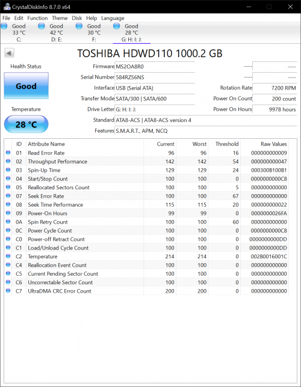Screen dimensions: 301x387
Task: Click the Good health status button
Action: coord(26,86)
